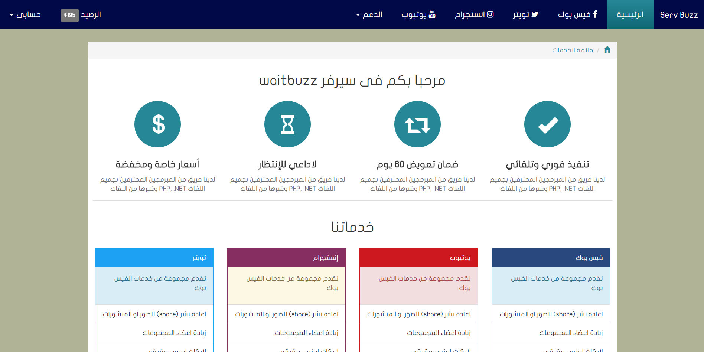Click the تنفيذ فوري وتلقائي heading

point(547,164)
